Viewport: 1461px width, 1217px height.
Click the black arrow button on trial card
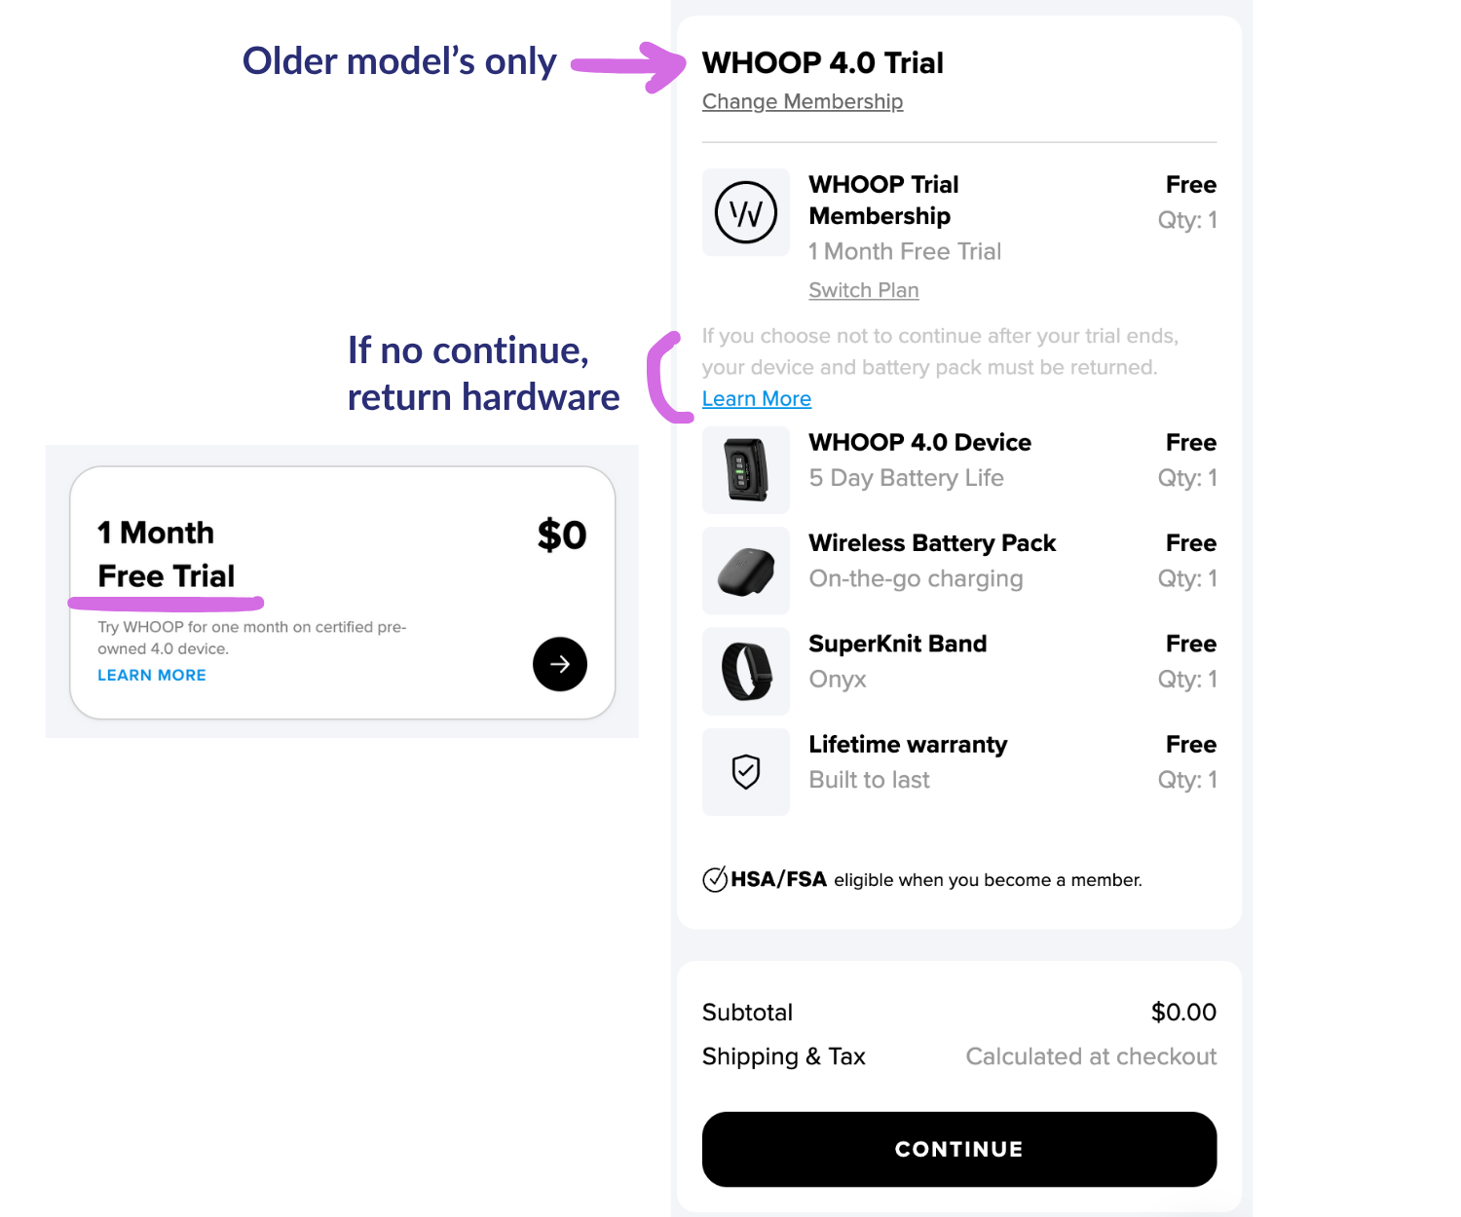coord(560,664)
